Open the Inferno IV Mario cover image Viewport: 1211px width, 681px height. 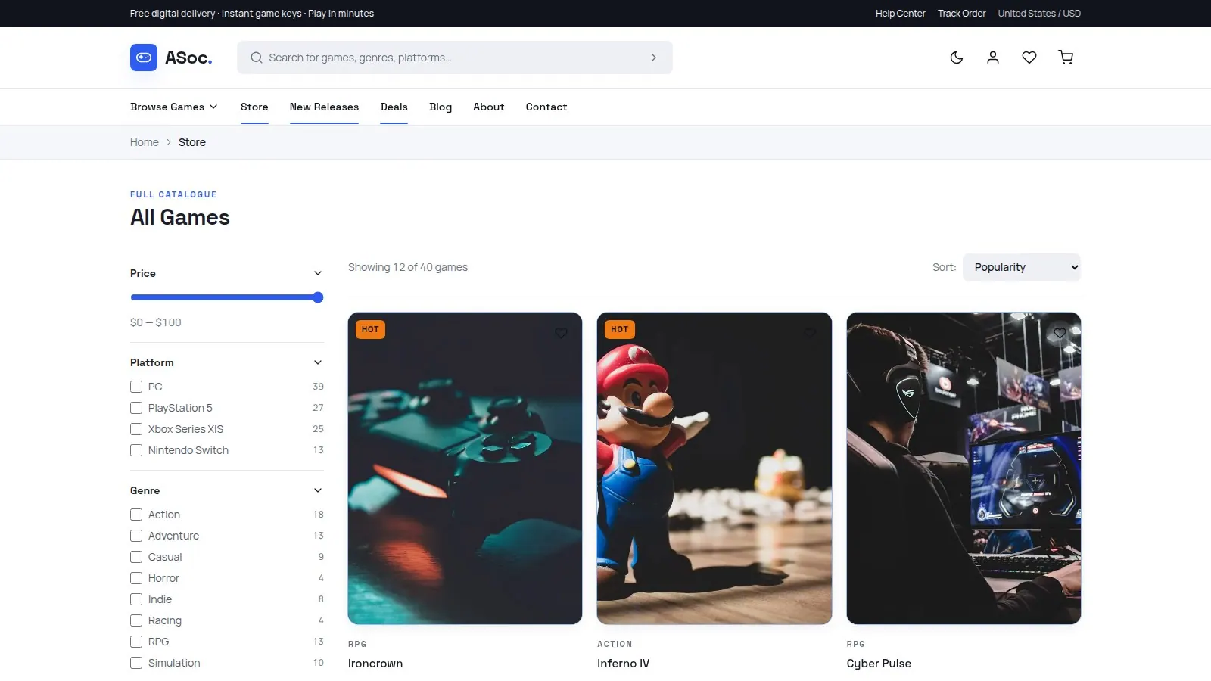tap(714, 468)
